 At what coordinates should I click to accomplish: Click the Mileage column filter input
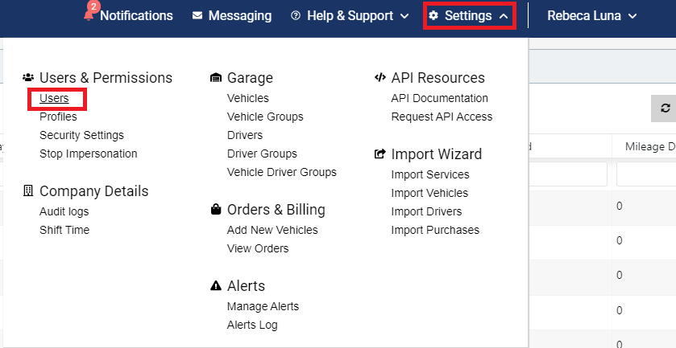pos(646,174)
